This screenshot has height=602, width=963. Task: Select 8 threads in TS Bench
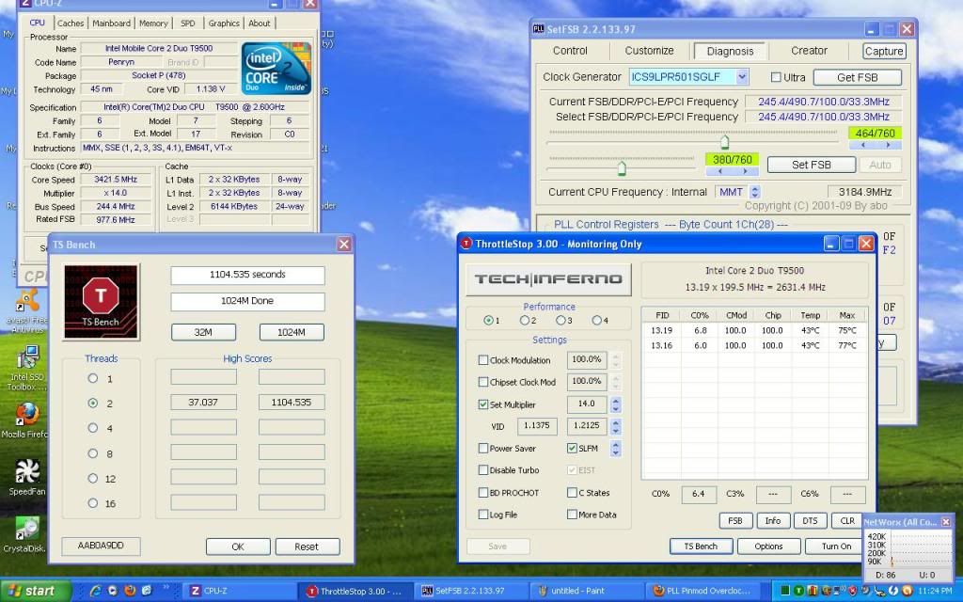tap(93, 453)
